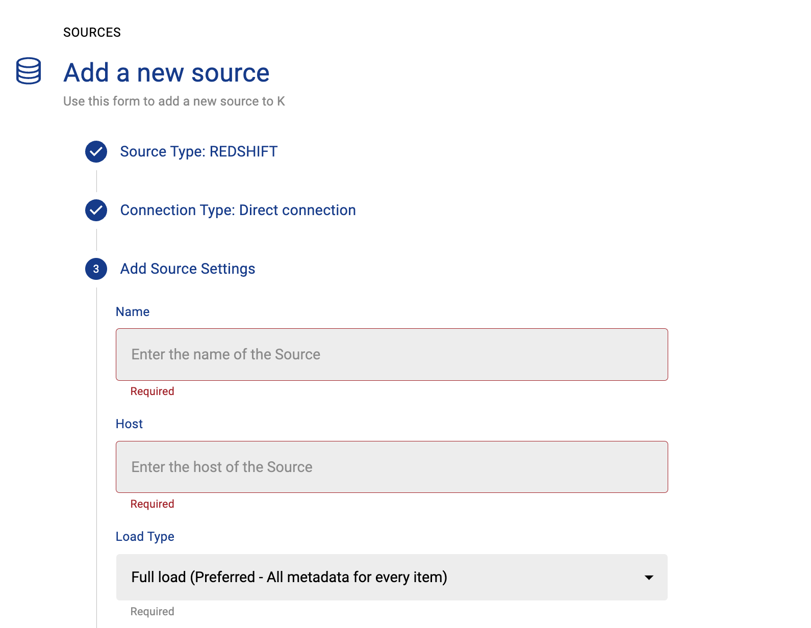Focus the Name input field
811x628 pixels.
391,354
